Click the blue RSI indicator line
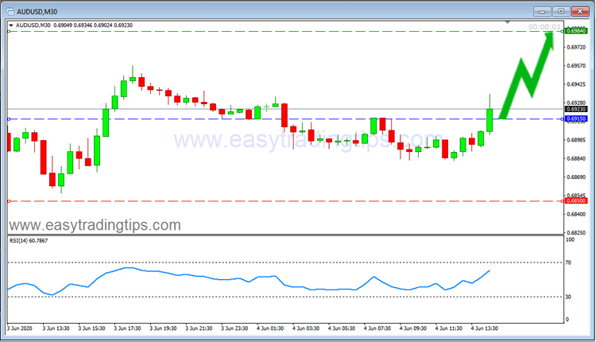This screenshot has height=342, width=596. [119, 271]
